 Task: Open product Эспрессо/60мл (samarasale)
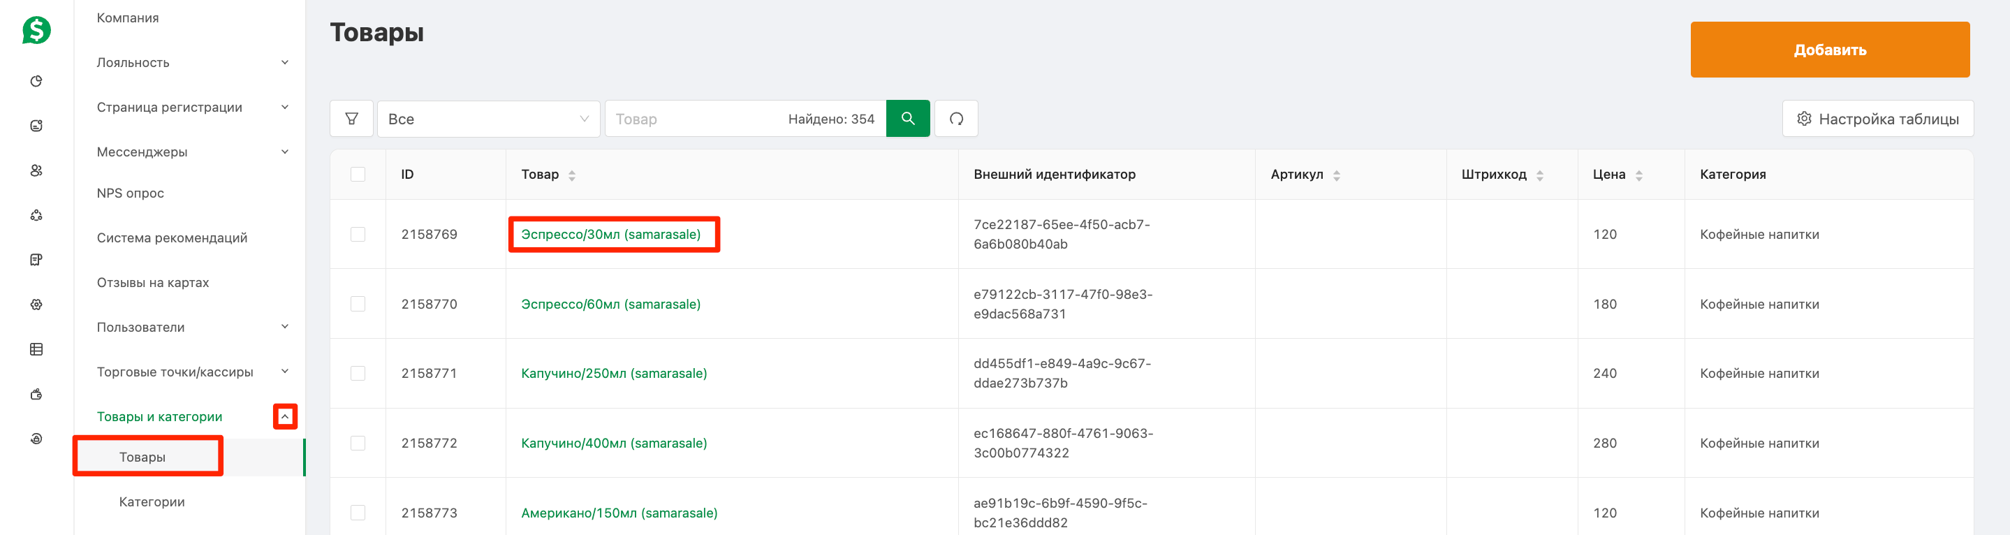[611, 304]
